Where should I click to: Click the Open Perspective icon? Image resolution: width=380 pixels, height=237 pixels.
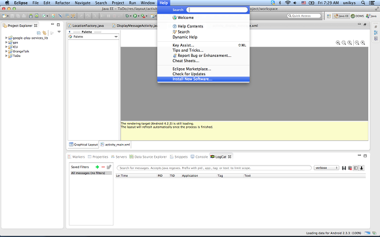point(329,16)
